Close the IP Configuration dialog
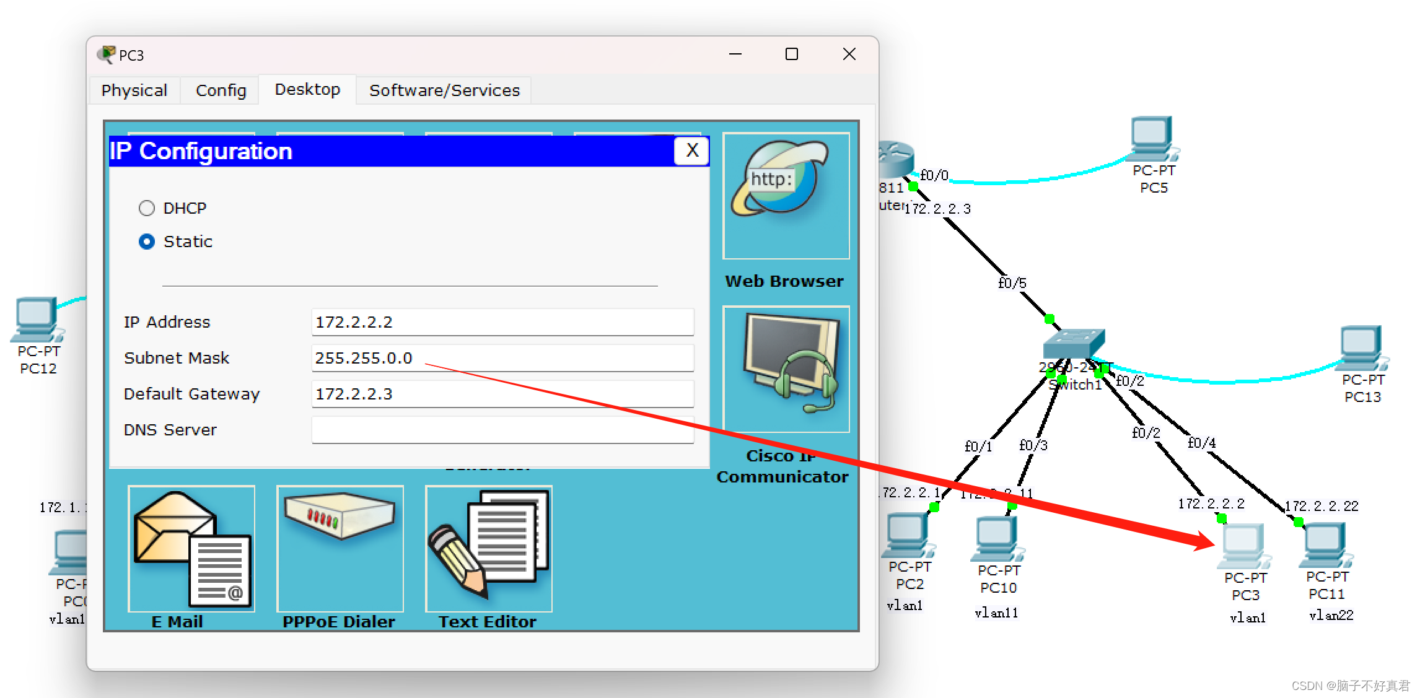The height and width of the screenshot is (698, 1420). [691, 151]
